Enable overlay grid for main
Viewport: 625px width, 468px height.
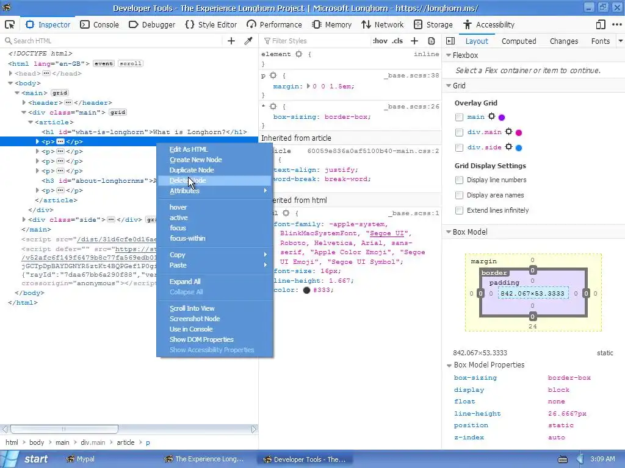tap(459, 117)
